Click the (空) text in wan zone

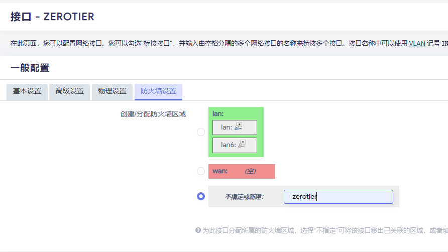pyautogui.click(x=250, y=171)
